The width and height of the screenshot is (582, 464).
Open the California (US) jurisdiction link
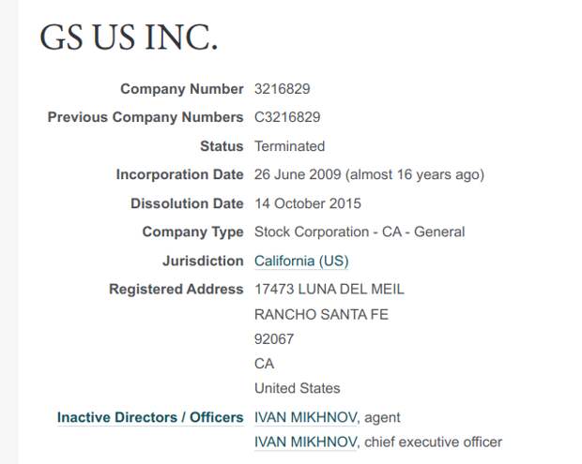coord(301,261)
